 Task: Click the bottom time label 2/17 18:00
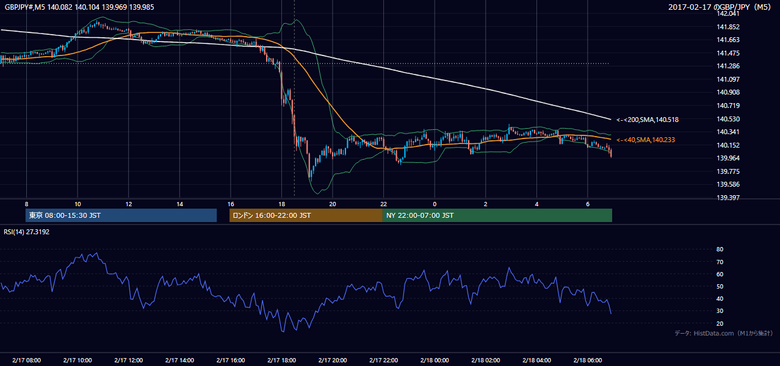[x=281, y=361]
